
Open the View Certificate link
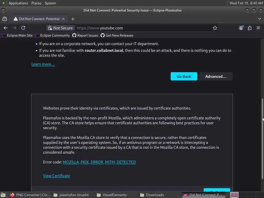click(56, 176)
